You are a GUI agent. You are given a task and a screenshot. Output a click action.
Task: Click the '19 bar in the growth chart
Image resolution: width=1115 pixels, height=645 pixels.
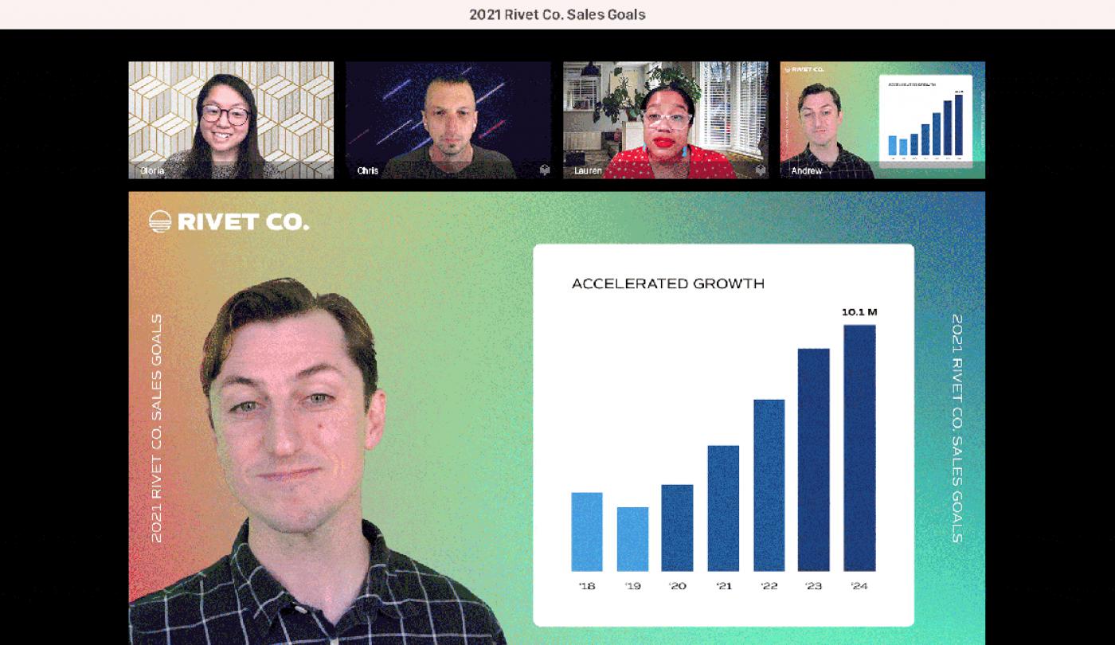[632, 539]
